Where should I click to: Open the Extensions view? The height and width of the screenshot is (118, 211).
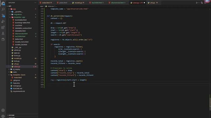point(3,28)
